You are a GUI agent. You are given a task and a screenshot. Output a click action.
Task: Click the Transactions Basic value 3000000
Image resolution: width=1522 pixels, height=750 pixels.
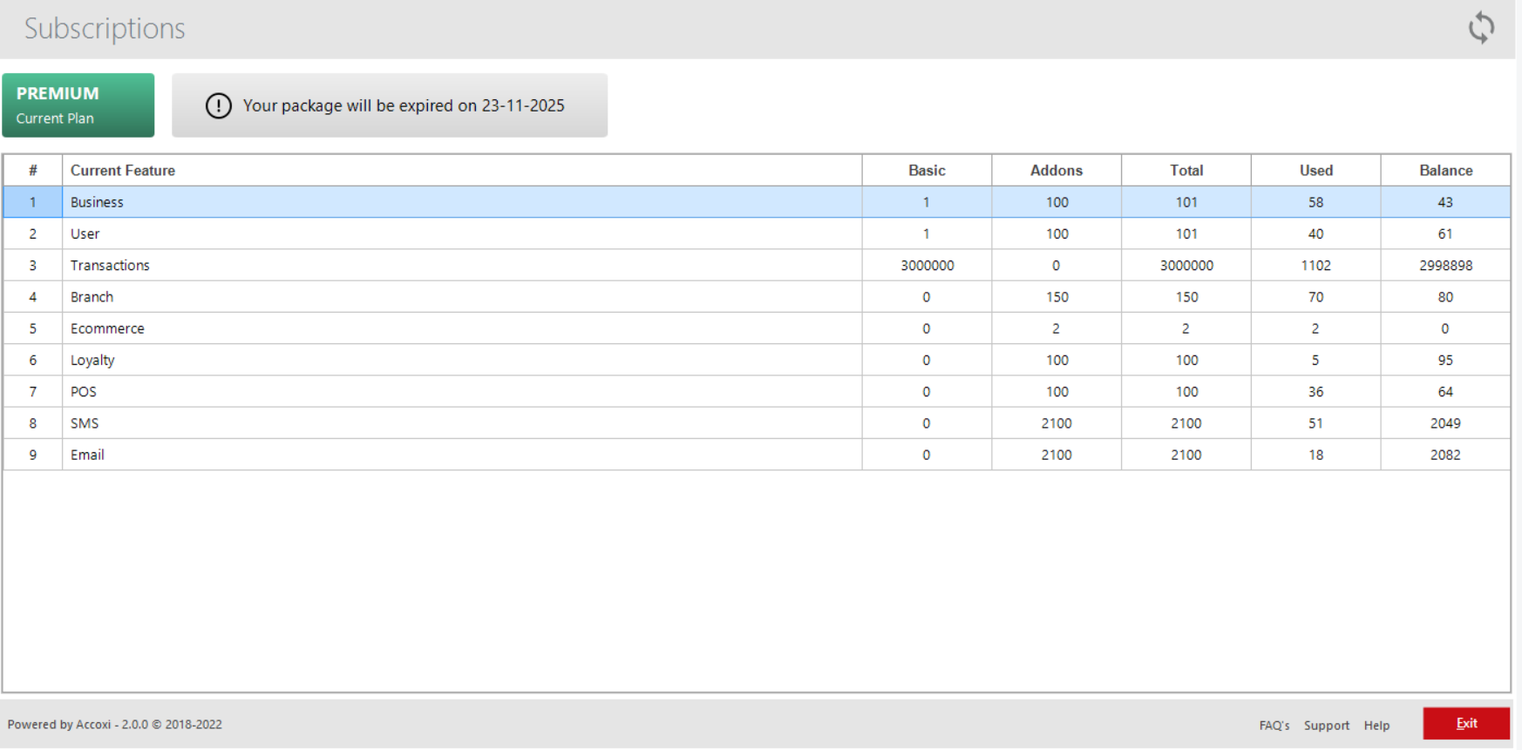pyautogui.click(x=927, y=266)
